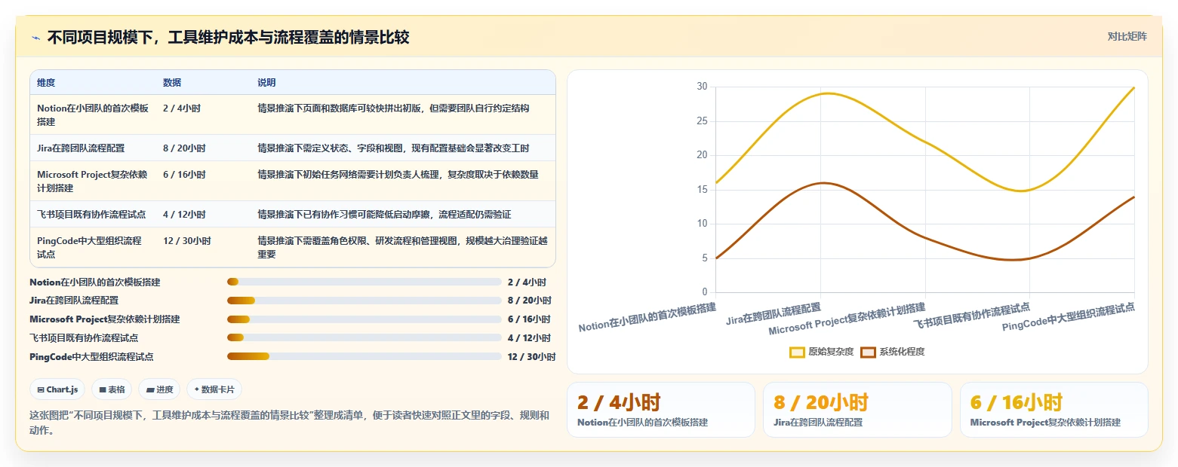Click table cell Jira在跨团队流程配置
This screenshot has width=1178, height=467.
(x=81, y=148)
